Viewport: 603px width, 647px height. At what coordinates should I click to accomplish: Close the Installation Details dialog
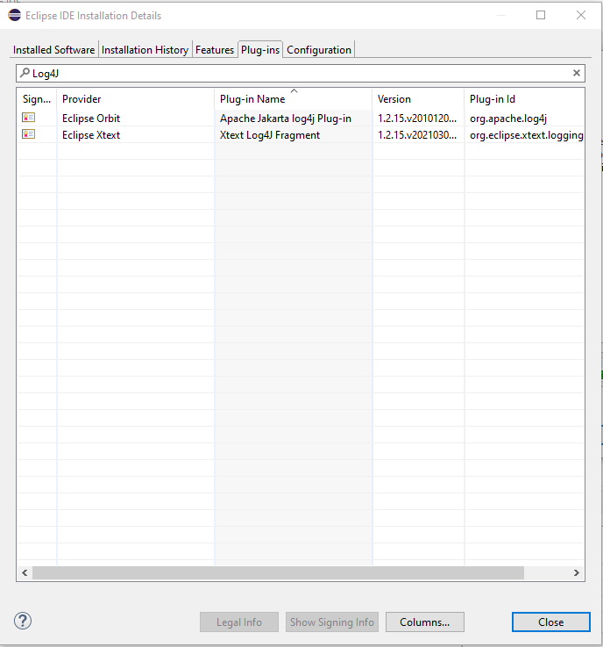[x=550, y=622]
